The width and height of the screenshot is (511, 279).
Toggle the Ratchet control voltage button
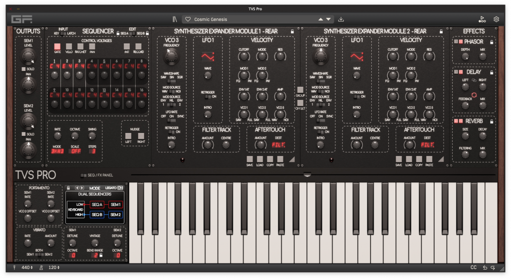(x=80, y=47)
